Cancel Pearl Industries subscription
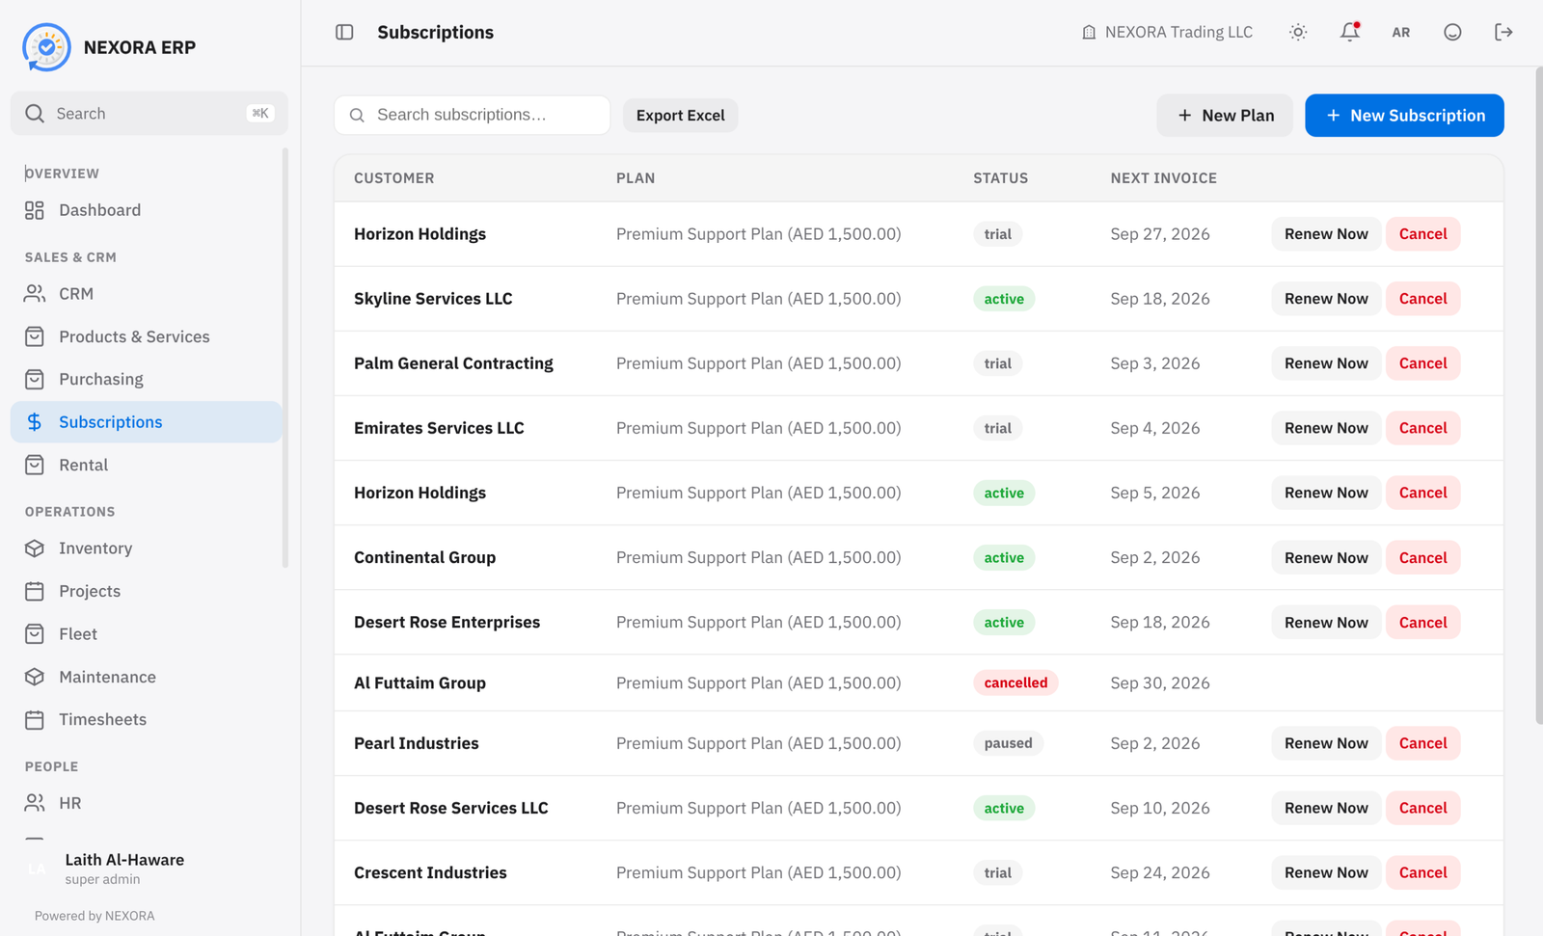This screenshot has width=1543, height=936. coord(1422,743)
